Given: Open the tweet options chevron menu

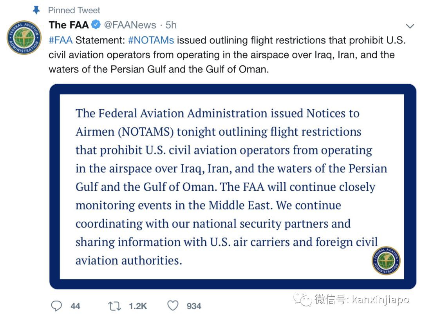Looking at the screenshot, I should click(x=410, y=26).
